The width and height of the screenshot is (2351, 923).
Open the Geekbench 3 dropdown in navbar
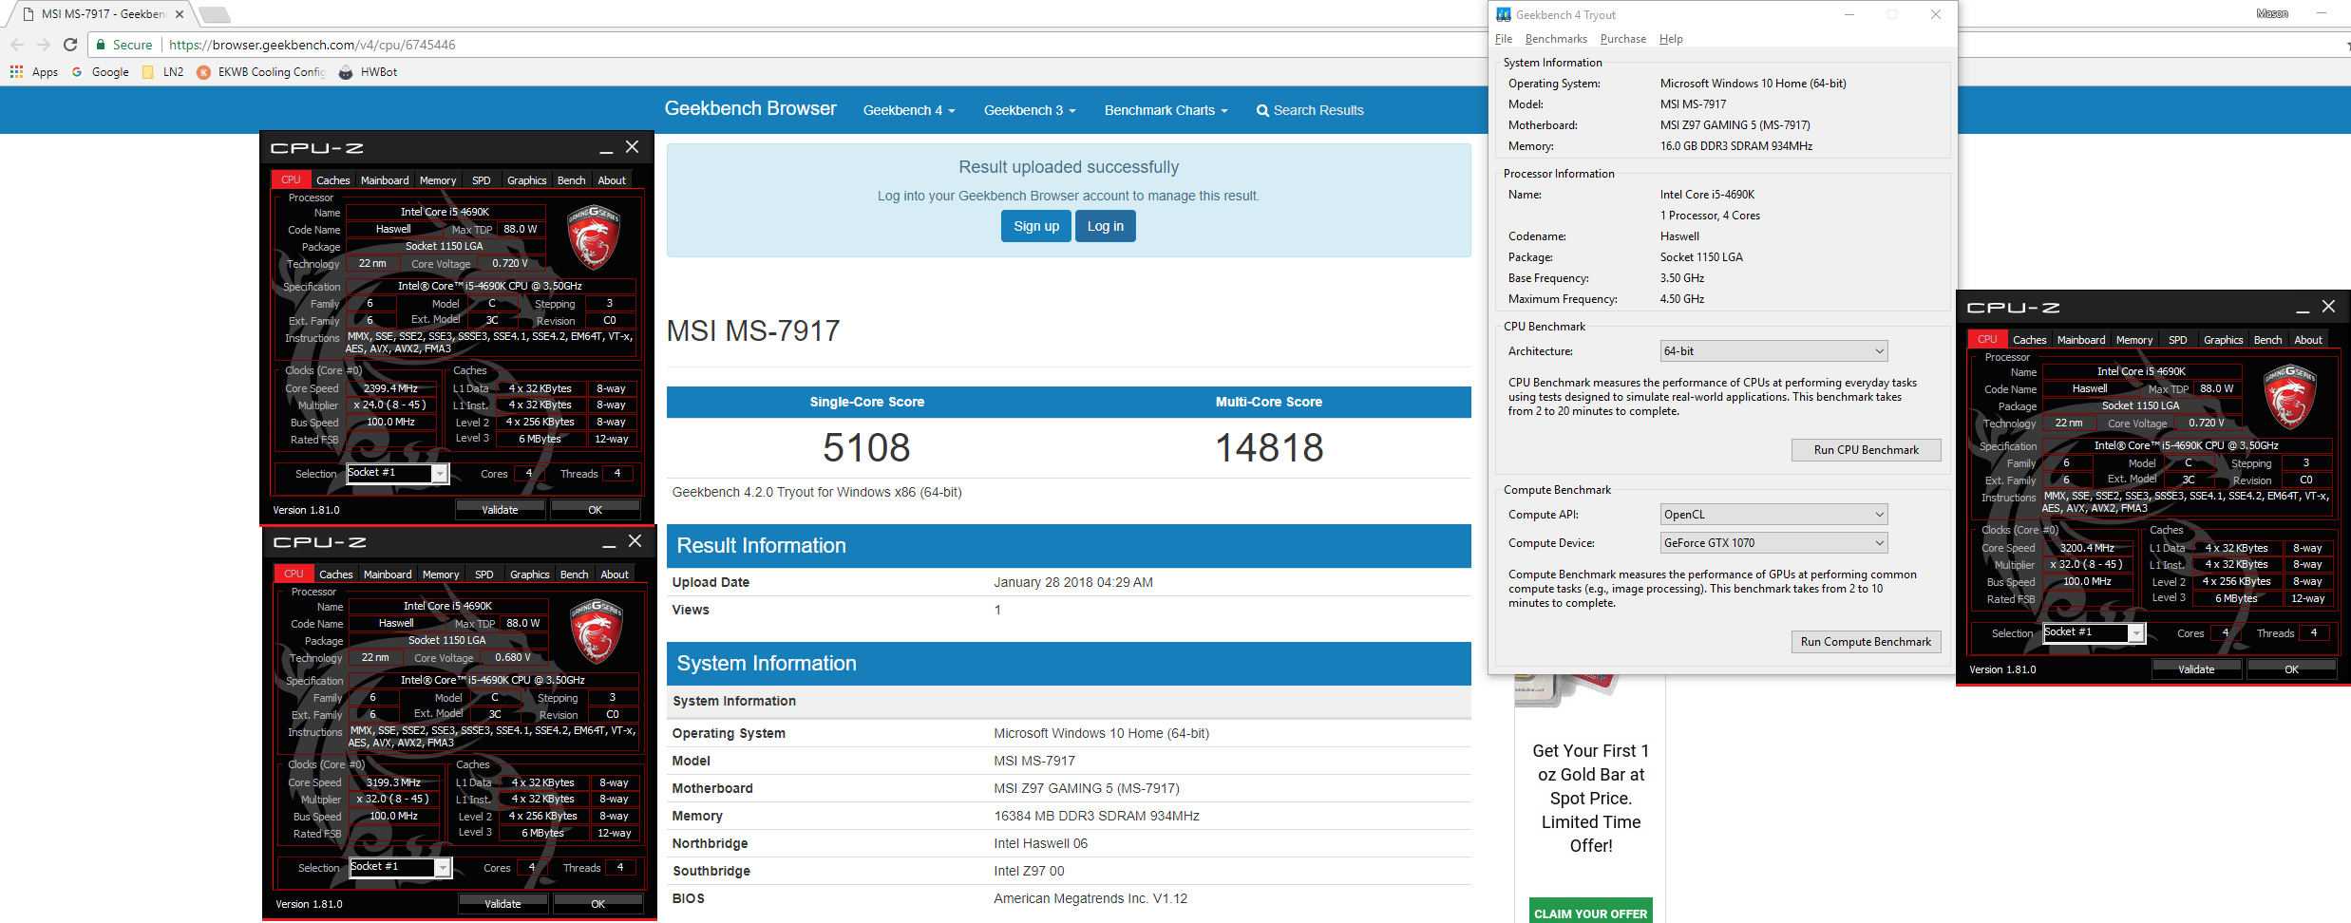pyautogui.click(x=1030, y=110)
